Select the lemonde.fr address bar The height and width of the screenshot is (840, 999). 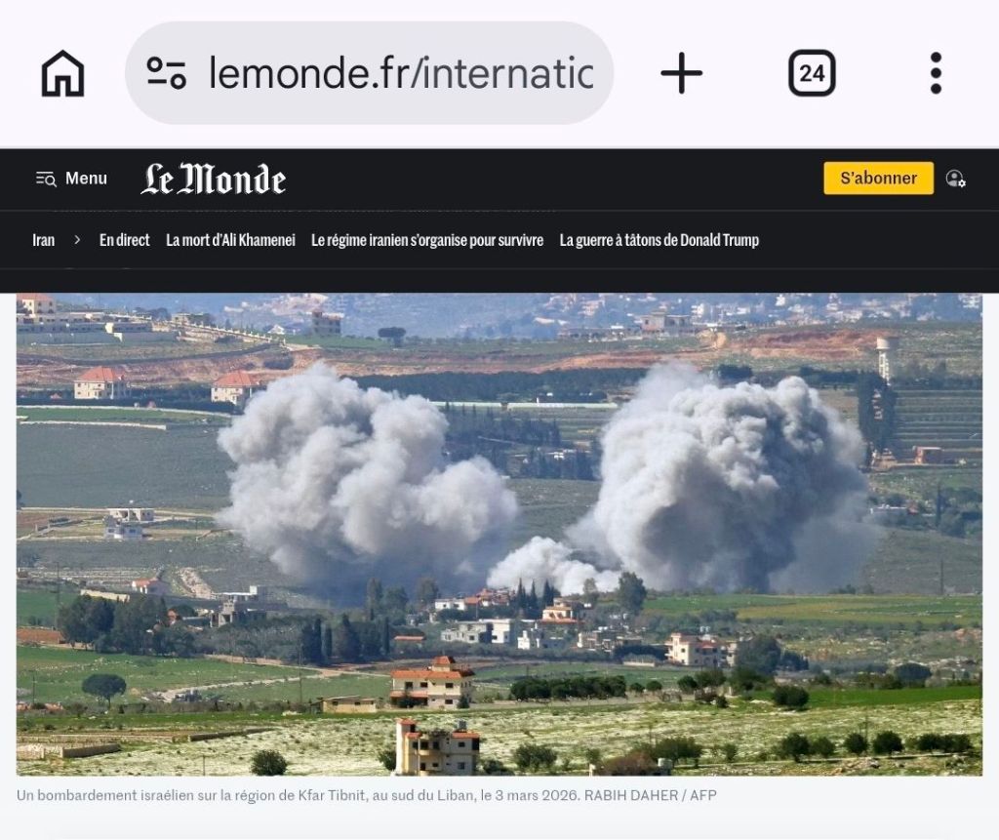tap(369, 72)
